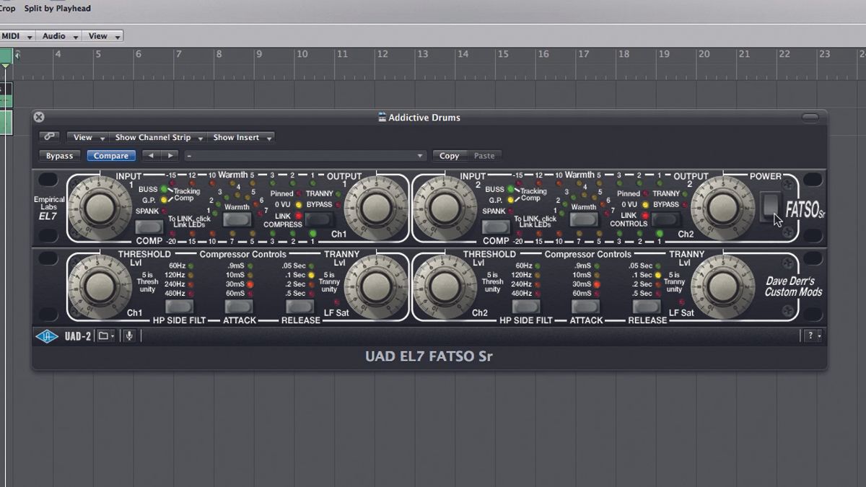Toggle the plugin Bypass button

point(60,155)
